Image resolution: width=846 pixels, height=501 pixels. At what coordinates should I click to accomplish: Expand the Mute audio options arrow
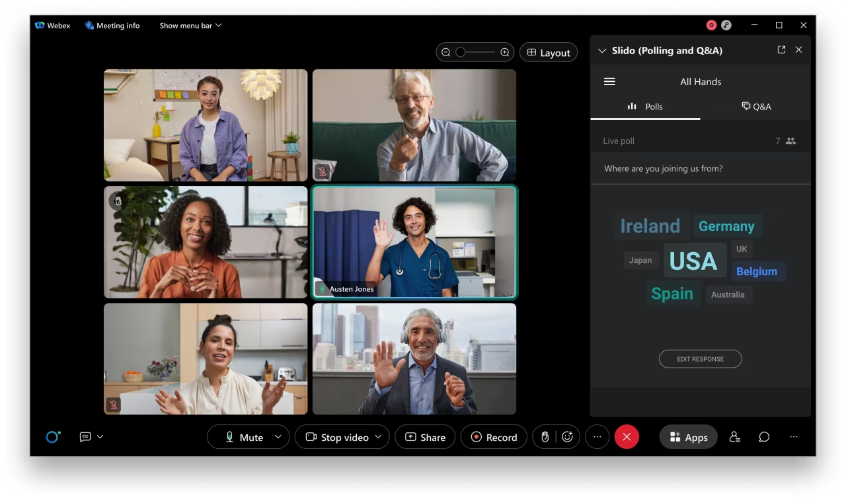click(278, 437)
